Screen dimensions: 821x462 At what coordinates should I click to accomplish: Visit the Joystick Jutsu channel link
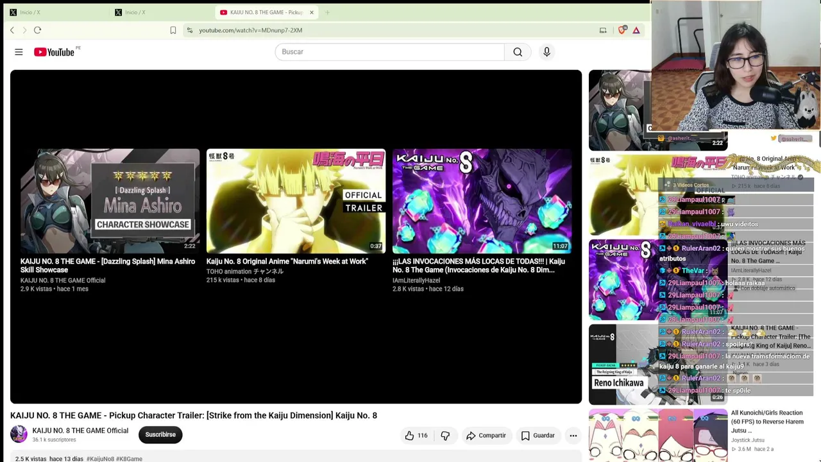(x=748, y=440)
